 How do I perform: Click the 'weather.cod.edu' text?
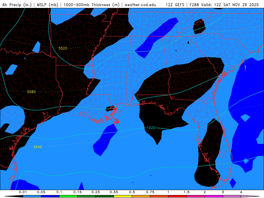(x=141, y=5)
